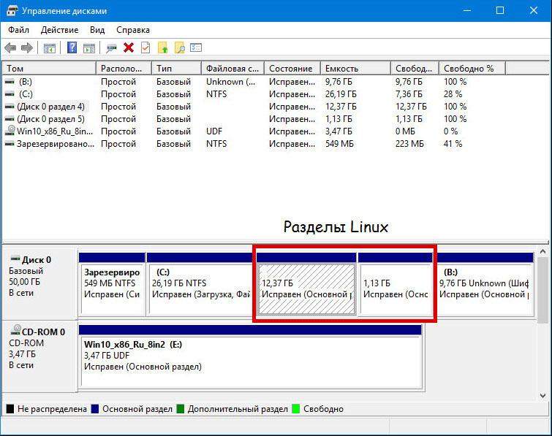Click the bright green Свободно legend swatch
Image resolution: width=552 pixels, height=436 pixels.
(296, 408)
